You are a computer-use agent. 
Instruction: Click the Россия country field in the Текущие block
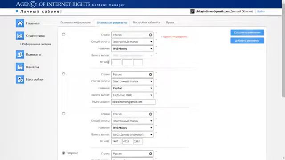(132, 154)
